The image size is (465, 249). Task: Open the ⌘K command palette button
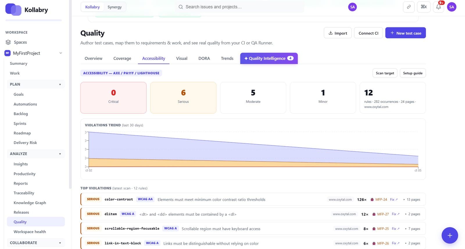coord(424,7)
